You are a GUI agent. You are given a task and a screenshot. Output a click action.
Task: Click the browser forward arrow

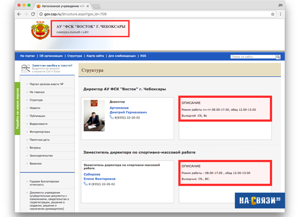[x=26, y=14]
